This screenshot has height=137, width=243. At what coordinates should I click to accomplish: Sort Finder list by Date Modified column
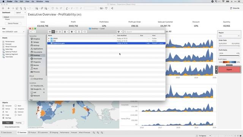(122, 35)
